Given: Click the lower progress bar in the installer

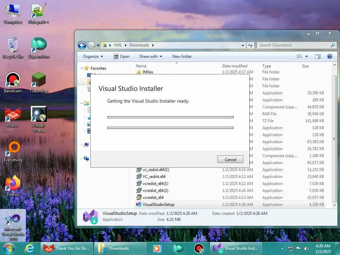Looking at the screenshot, I should pyautogui.click(x=170, y=128).
